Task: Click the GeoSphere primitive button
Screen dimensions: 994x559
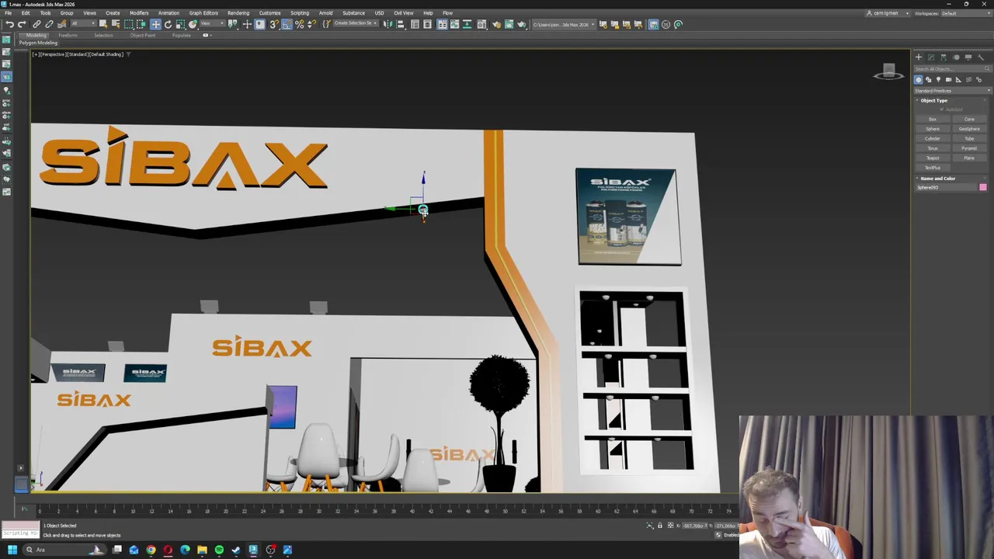Action: tap(969, 129)
